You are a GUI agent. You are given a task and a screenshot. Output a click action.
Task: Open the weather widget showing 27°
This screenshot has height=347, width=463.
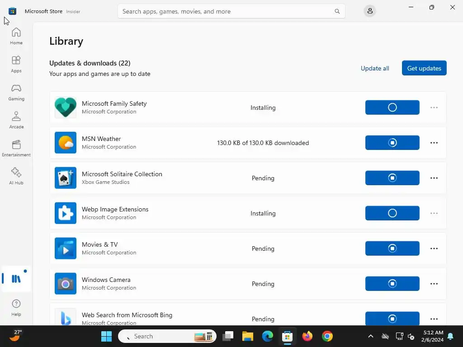16,336
